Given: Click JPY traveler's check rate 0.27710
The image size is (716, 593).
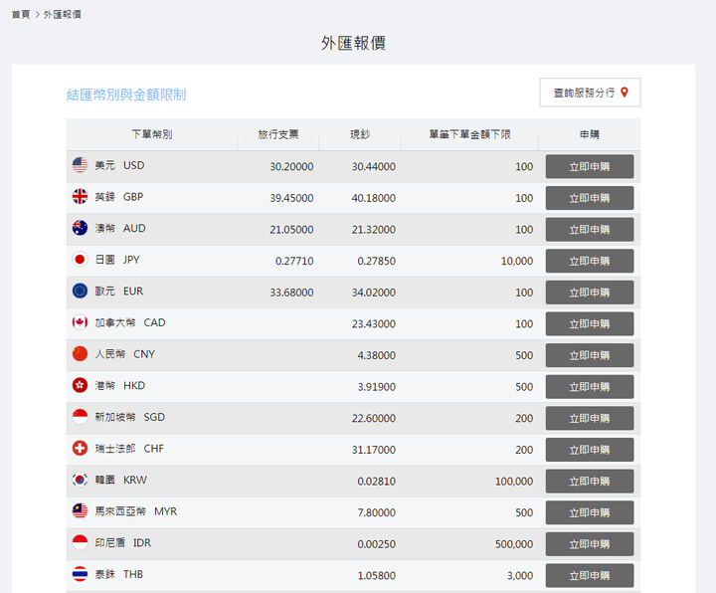Looking at the screenshot, I should [x=294, y=262].
